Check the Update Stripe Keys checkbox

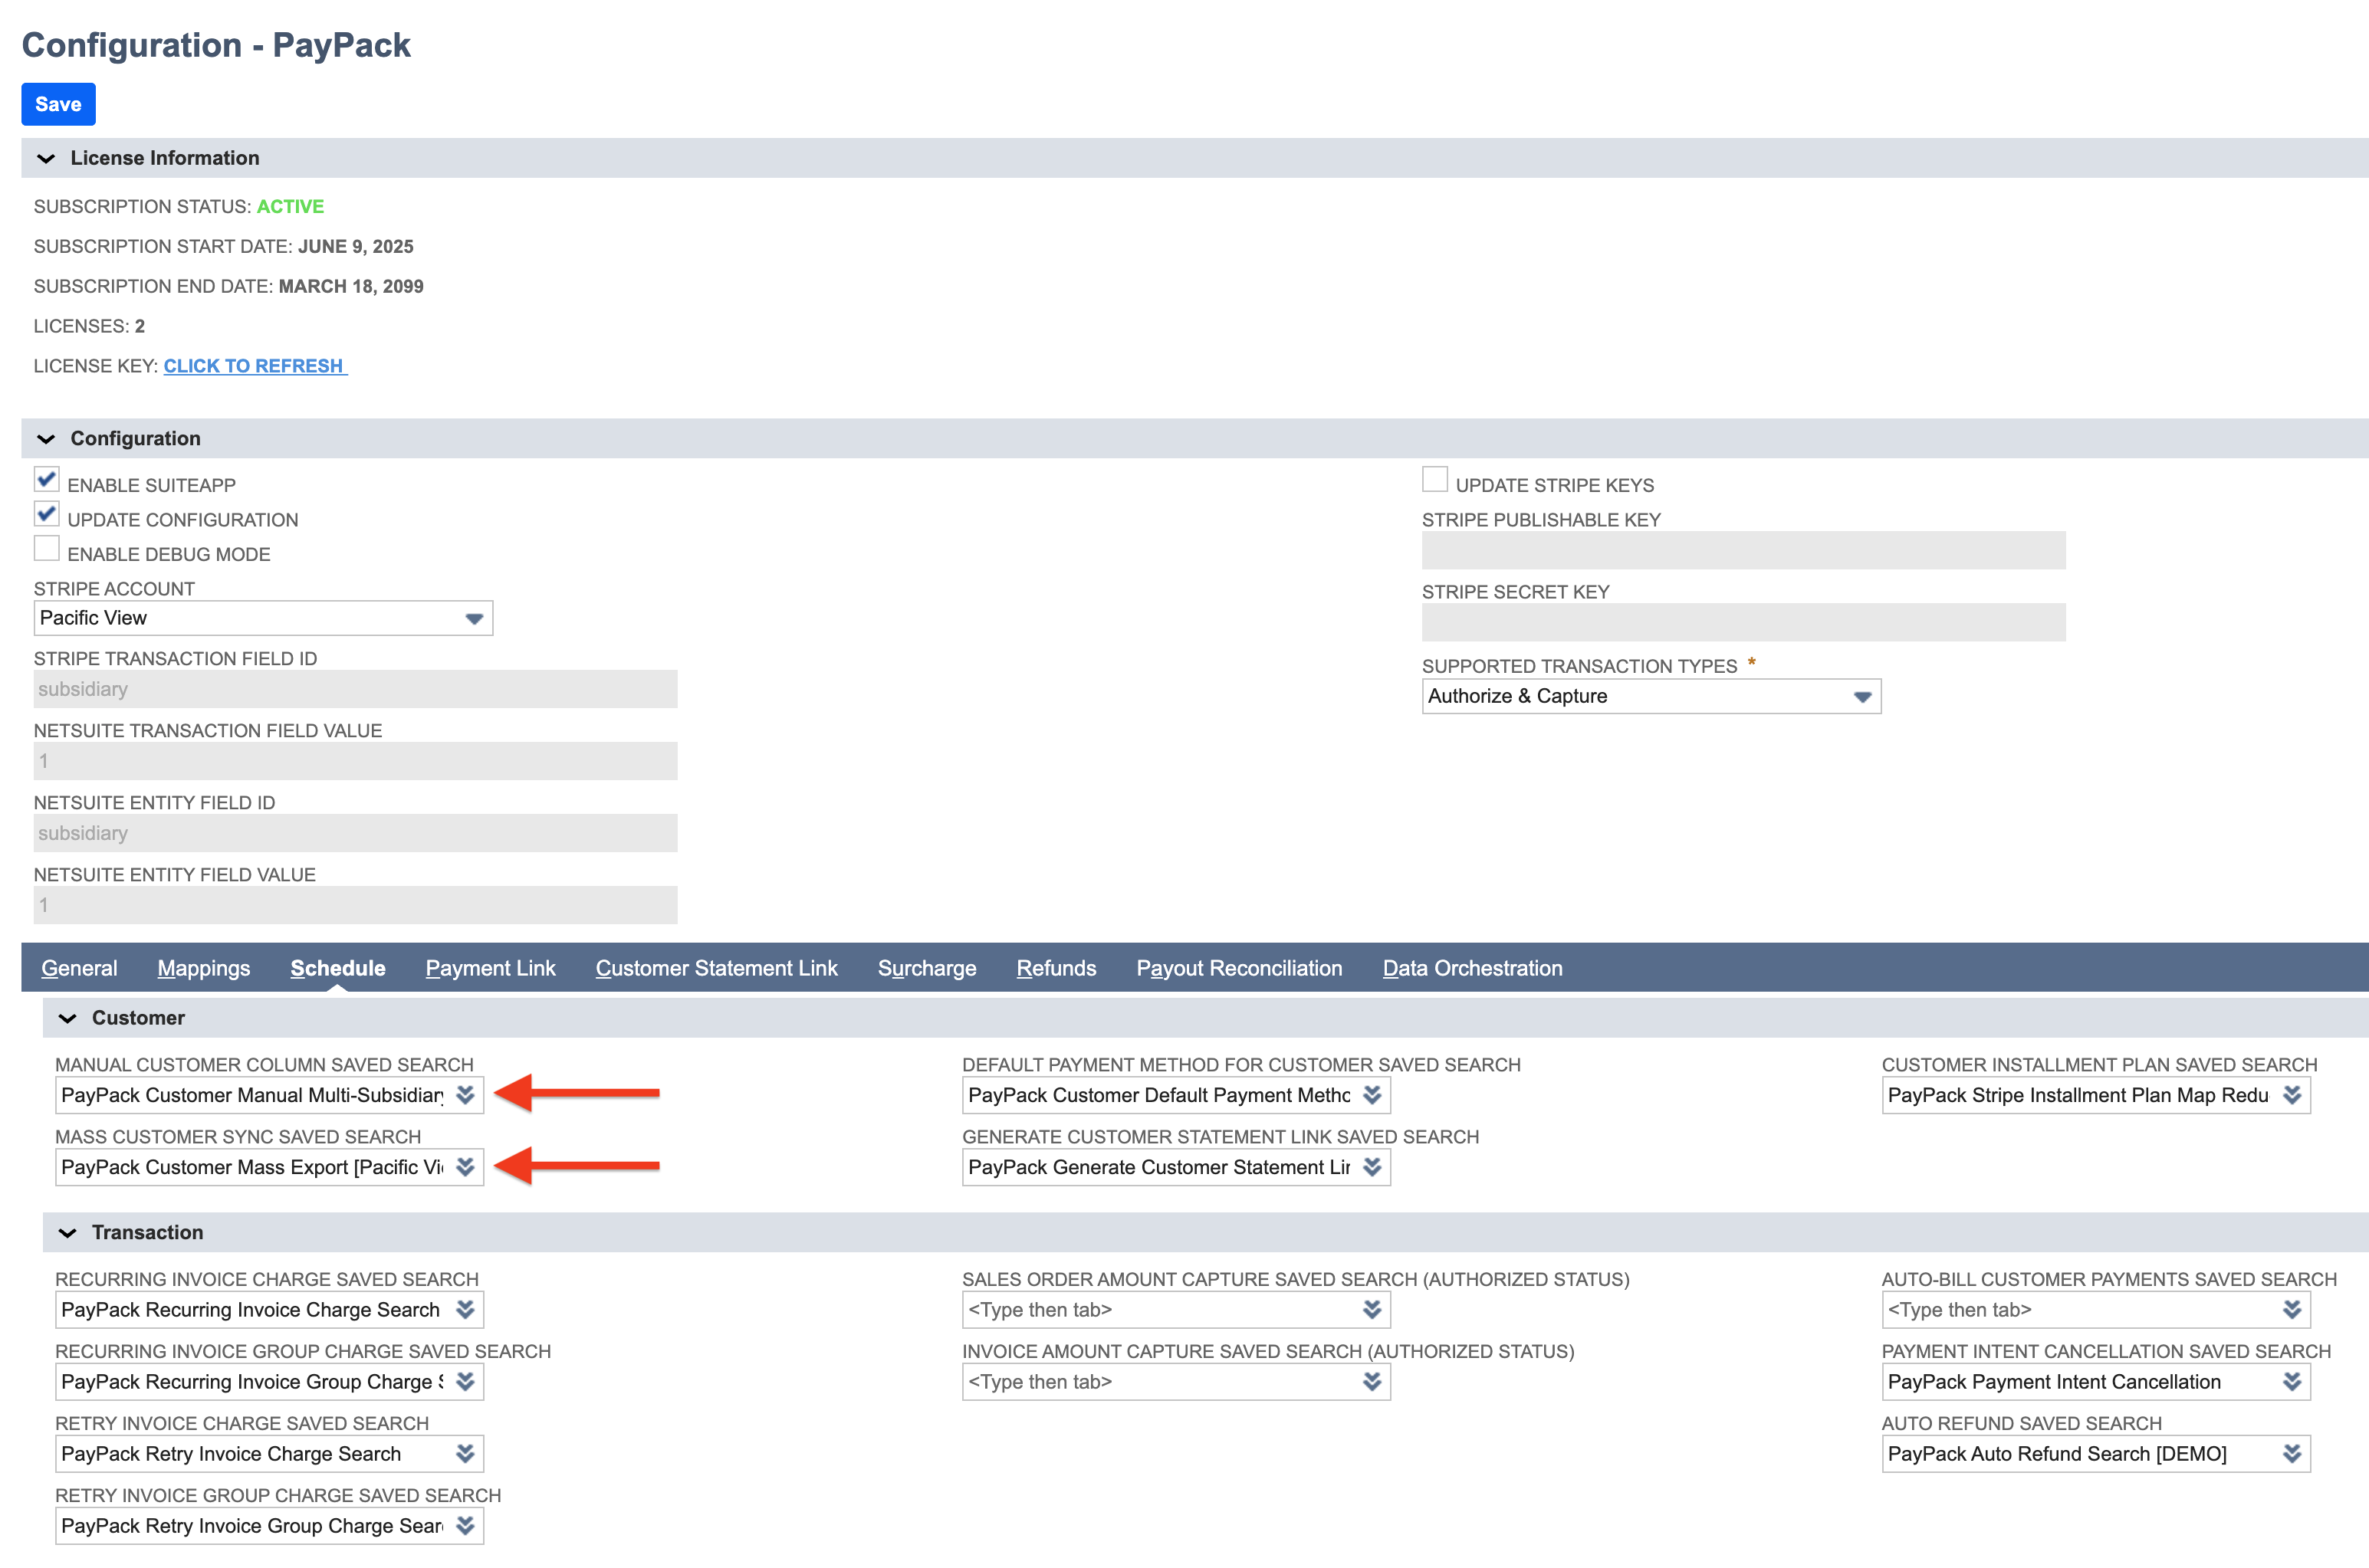(x=1434, y=480)
